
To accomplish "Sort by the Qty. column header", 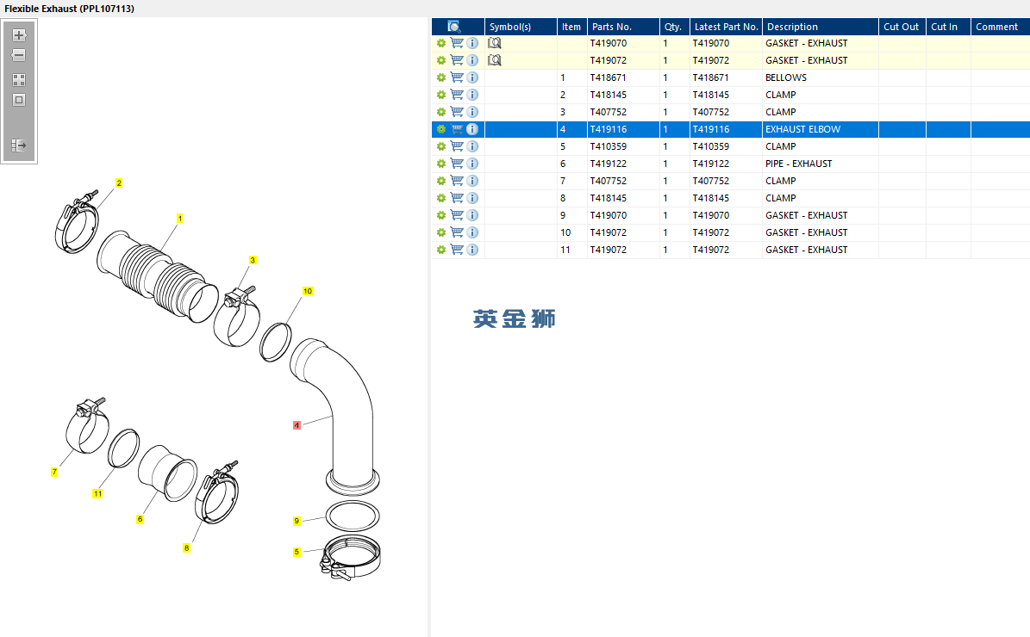I will (675, 26).
